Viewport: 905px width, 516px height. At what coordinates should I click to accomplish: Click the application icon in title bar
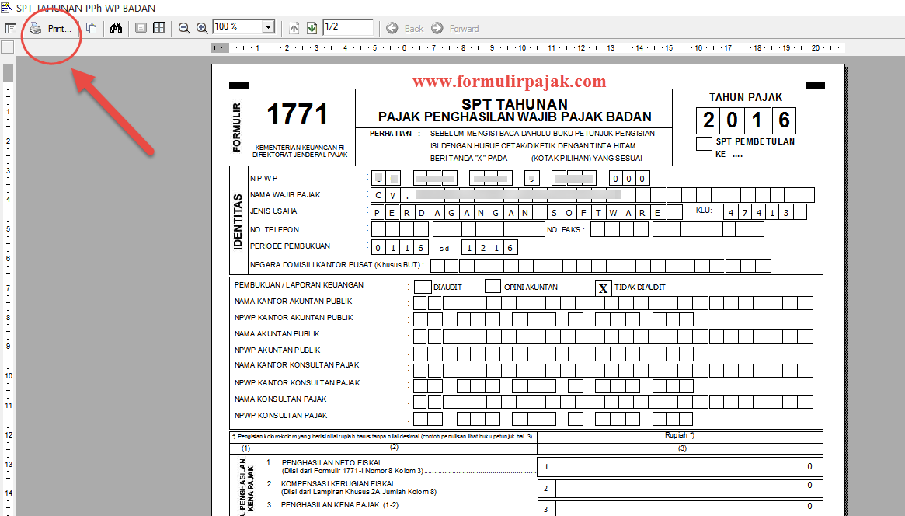6,8
